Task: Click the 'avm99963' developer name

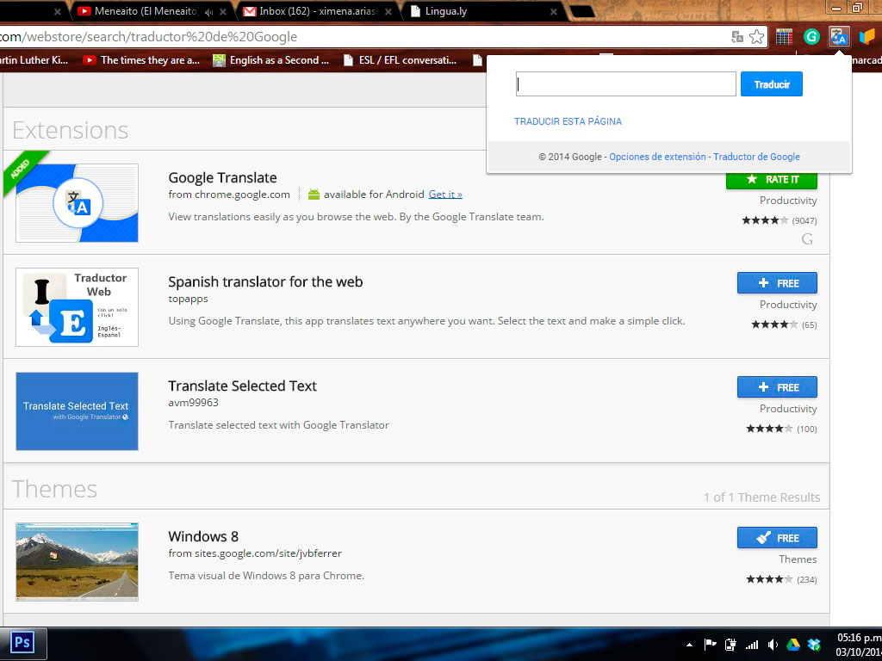Action: coord(193,403)
